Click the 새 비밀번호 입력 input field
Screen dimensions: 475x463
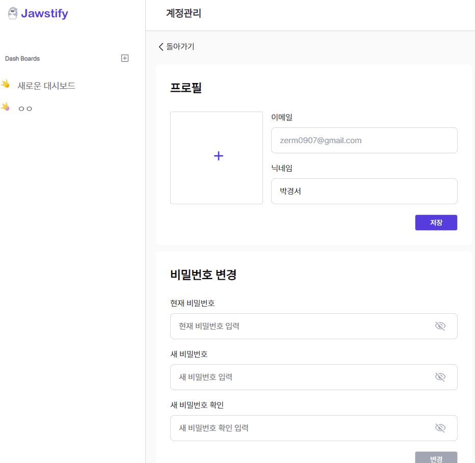click(306, 377)
